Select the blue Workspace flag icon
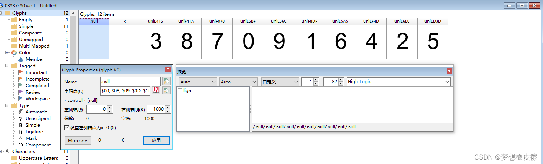 coord(21,99)
